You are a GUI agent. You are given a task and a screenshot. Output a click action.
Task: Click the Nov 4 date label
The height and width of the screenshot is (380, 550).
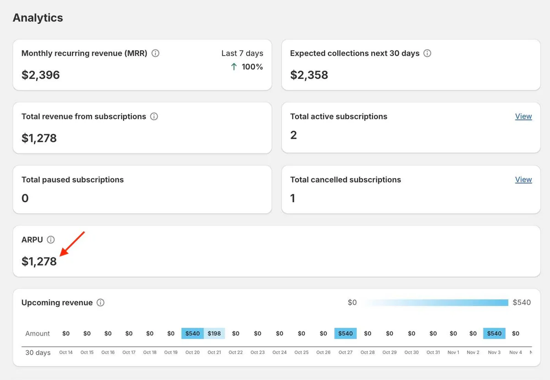click(x=516, y=353)
